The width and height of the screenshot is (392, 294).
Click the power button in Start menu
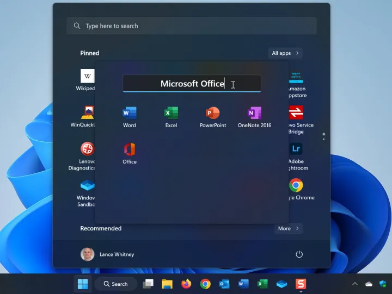pyautogui.click(x=299, y=254)
